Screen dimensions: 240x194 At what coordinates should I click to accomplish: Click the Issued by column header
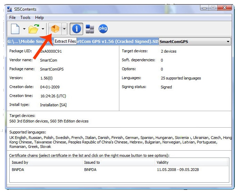pos(46,162)
